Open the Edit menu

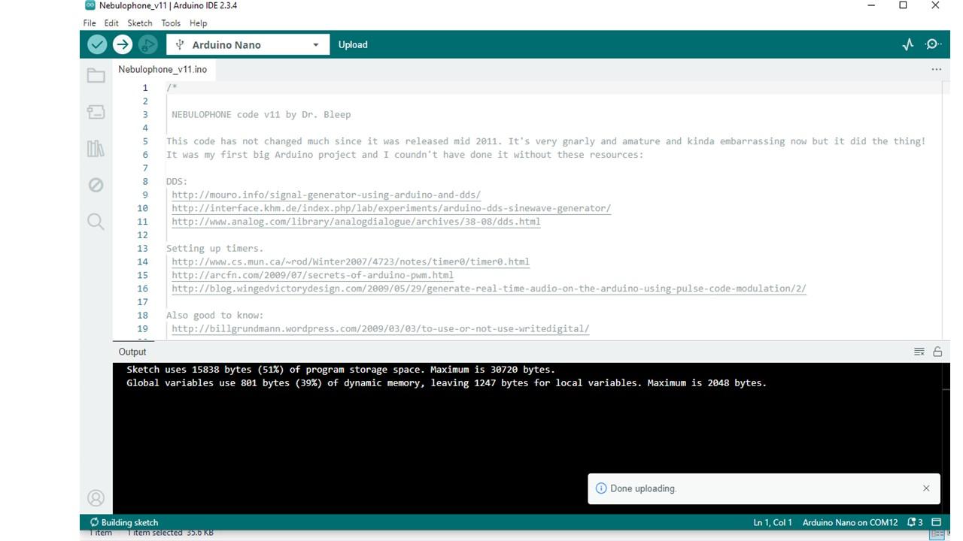(111, 23)
